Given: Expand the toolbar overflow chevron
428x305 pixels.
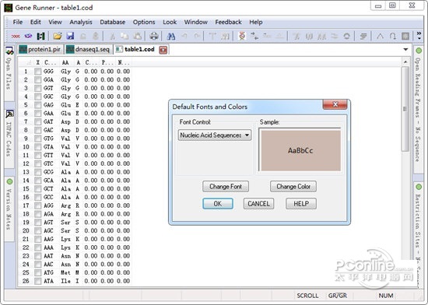Looking at the screenshot, I should coord(419,36).
